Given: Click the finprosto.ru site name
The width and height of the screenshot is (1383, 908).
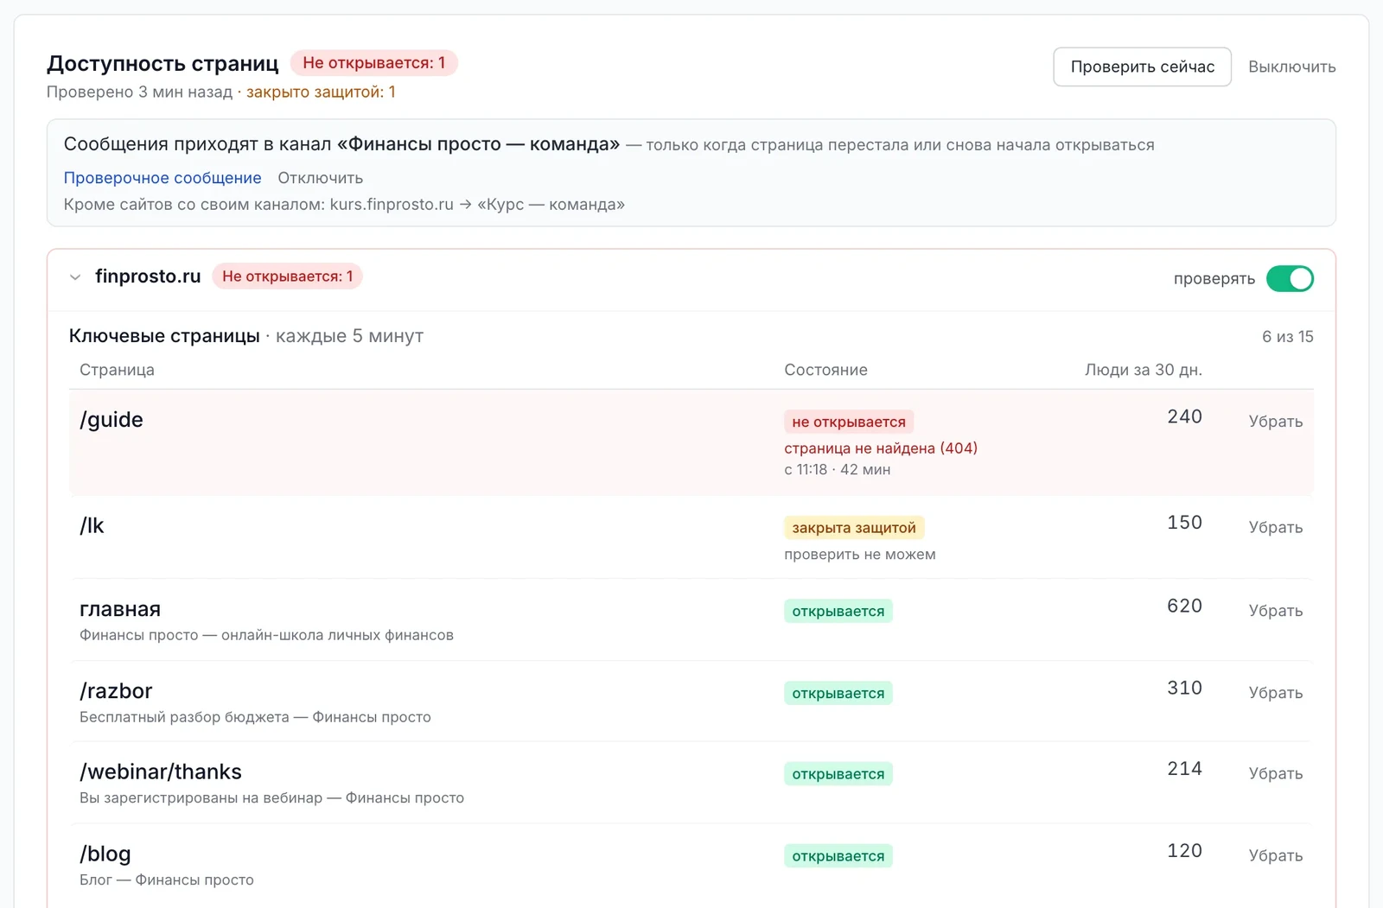Looking at the screenshot, I should [148, 276].
